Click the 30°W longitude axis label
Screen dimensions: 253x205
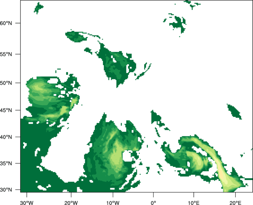pyautogui.click(x=27, y=203)
